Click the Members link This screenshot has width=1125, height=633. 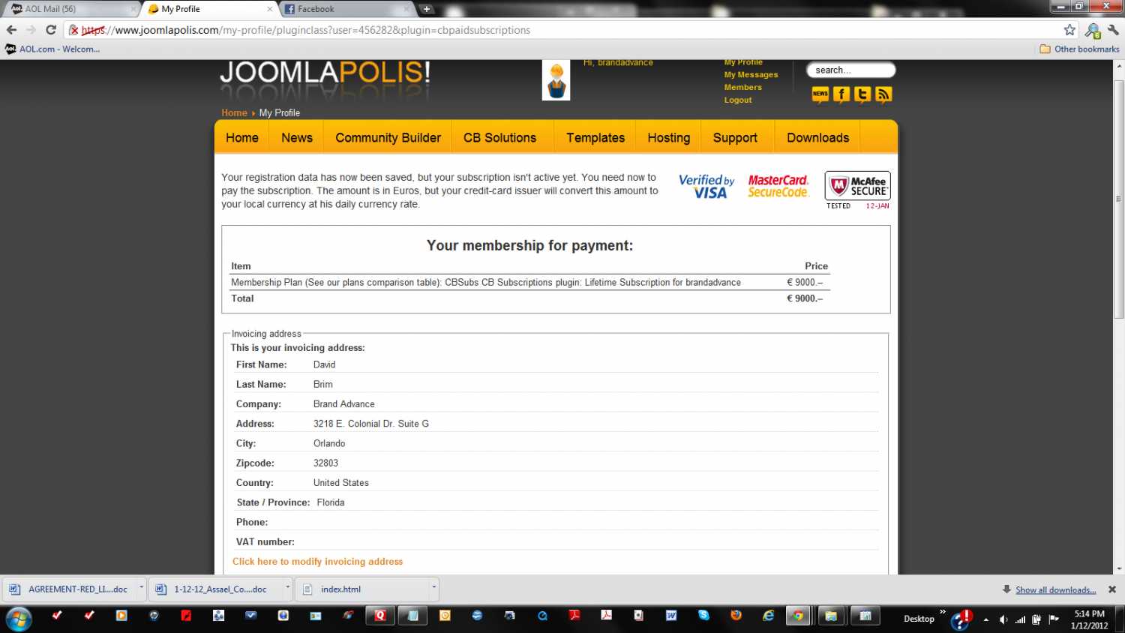point(742,88)
